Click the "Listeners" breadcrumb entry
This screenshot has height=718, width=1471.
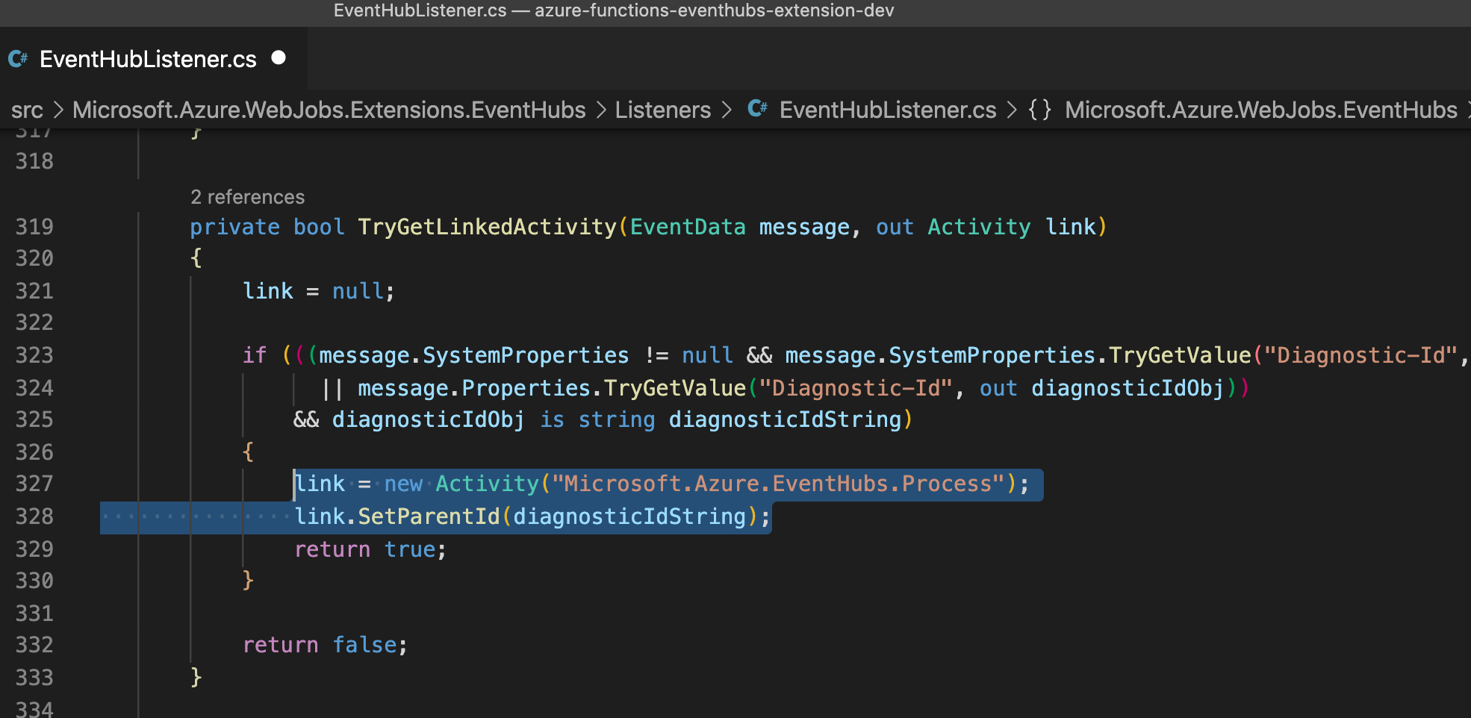(x=662, y=110)
